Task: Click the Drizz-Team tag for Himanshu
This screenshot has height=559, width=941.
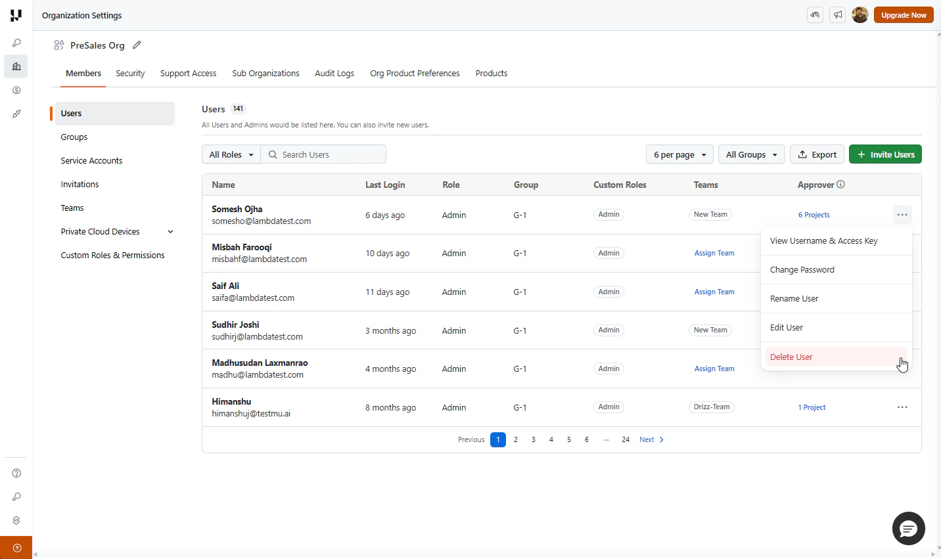Action: (712, 407)
